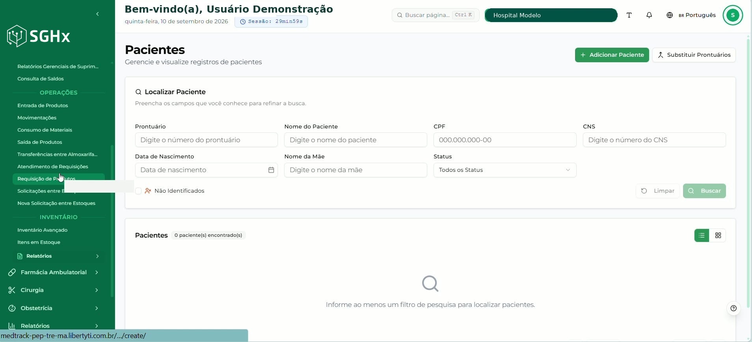Screen dimensions: 752x342
Task: Click the CPF input field
Action: pyautogui.click(x=504, y=140)
